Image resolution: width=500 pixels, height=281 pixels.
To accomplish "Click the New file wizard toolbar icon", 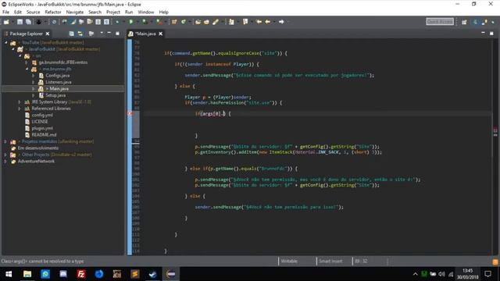I will click(x=6, y=22).
